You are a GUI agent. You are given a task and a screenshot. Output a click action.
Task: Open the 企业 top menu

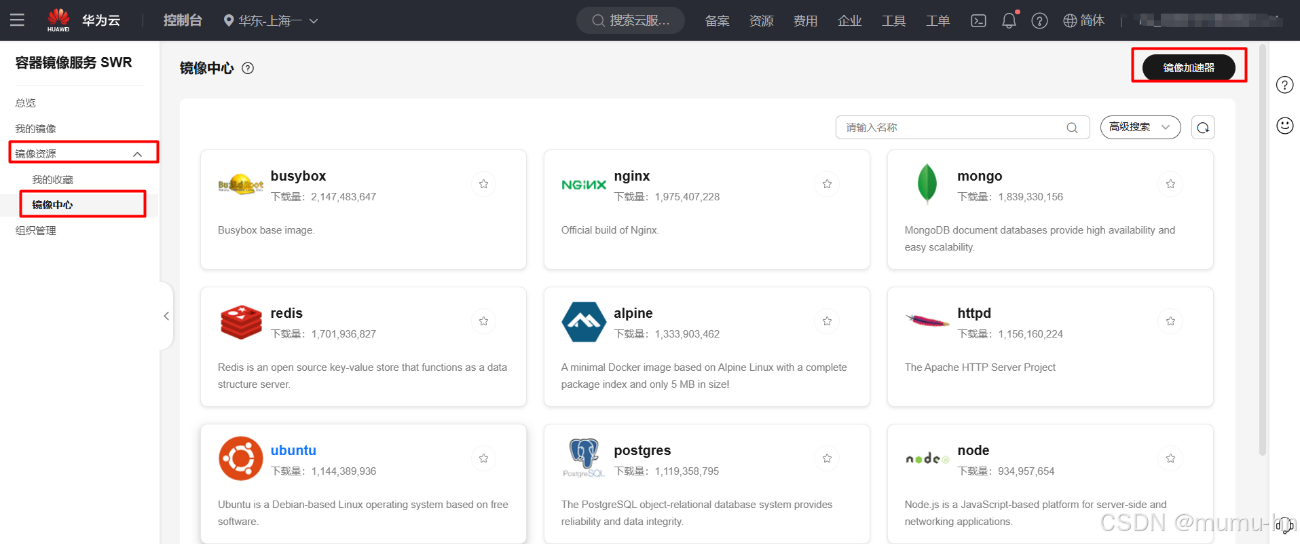(850, 20)
